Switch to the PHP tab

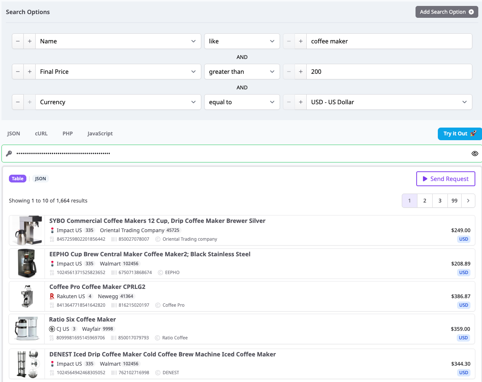pos(68,134)
